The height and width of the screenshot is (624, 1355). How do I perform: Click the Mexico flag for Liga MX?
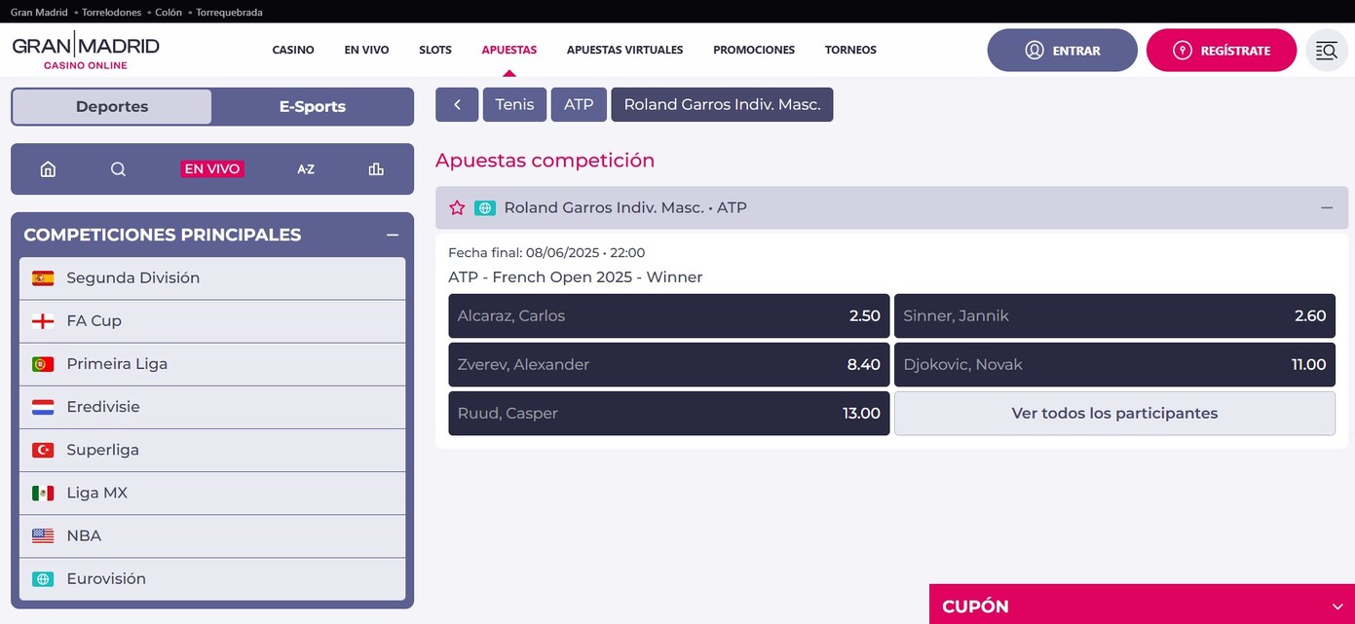pos(43,493)
